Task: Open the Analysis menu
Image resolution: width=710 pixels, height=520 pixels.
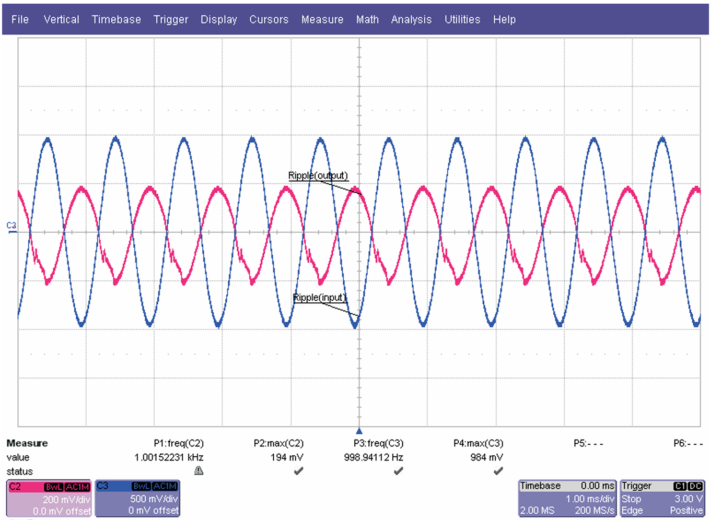Action: point(411,19)
